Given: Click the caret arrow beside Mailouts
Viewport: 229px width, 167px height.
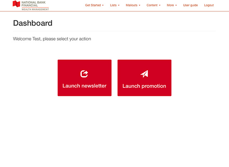Looking at the screenshot, I should [140, 6].
